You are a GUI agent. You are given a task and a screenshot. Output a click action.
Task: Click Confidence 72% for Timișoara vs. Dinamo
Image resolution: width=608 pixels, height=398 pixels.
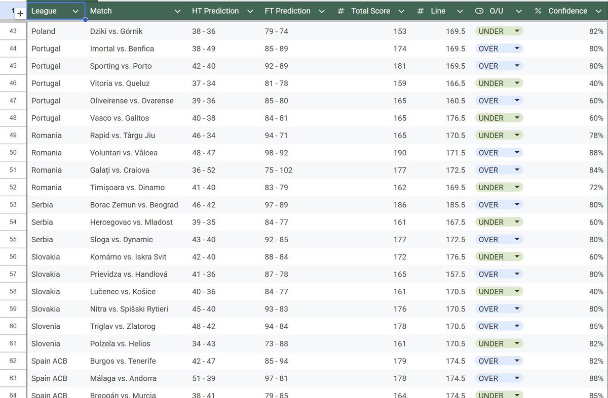pos(568,188)
